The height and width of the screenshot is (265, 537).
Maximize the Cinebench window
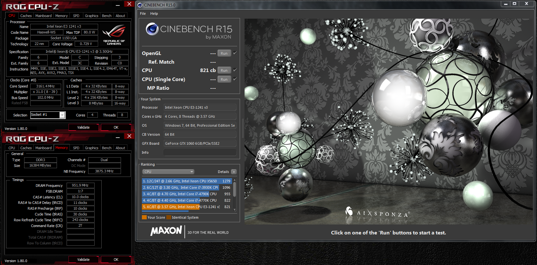point(514,4)
